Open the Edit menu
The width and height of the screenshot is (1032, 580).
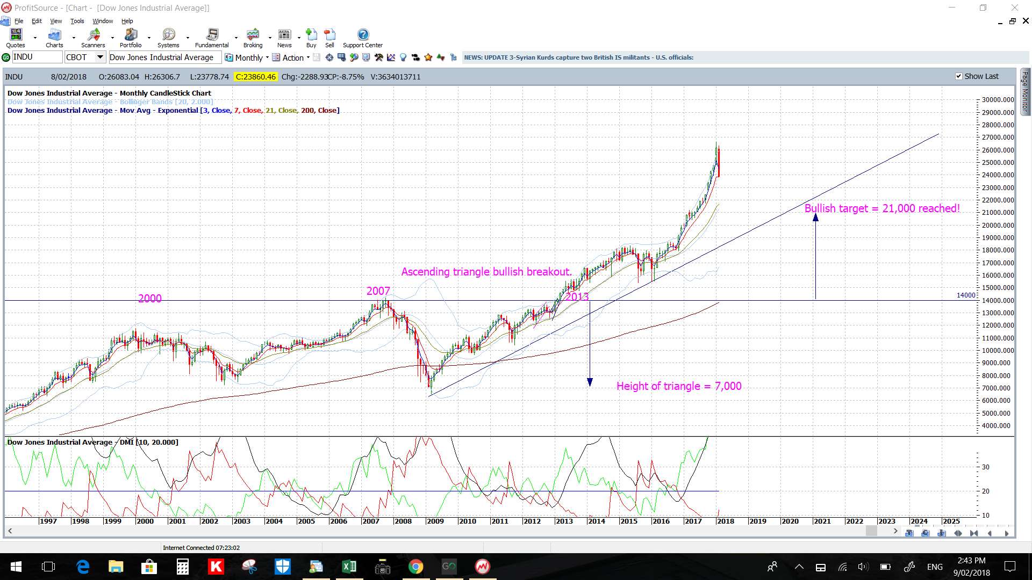[37, 21]
